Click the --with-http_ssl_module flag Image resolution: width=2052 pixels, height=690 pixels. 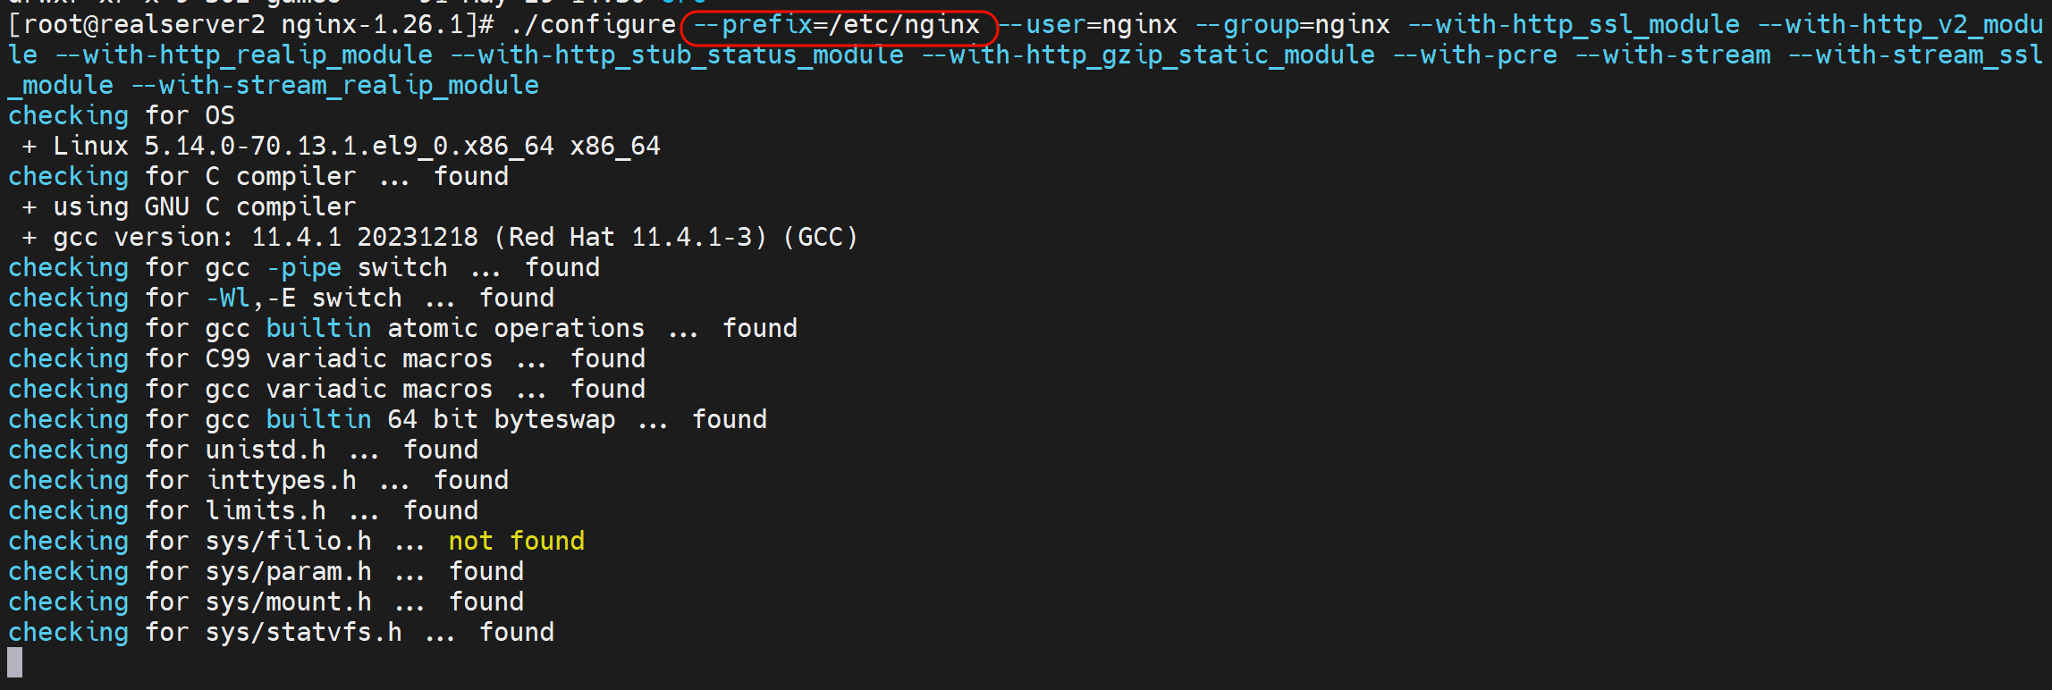1573,25
